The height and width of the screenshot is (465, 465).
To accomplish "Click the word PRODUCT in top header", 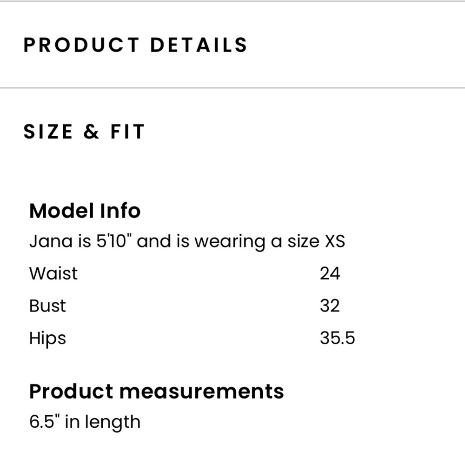I will tap(81, 45).
